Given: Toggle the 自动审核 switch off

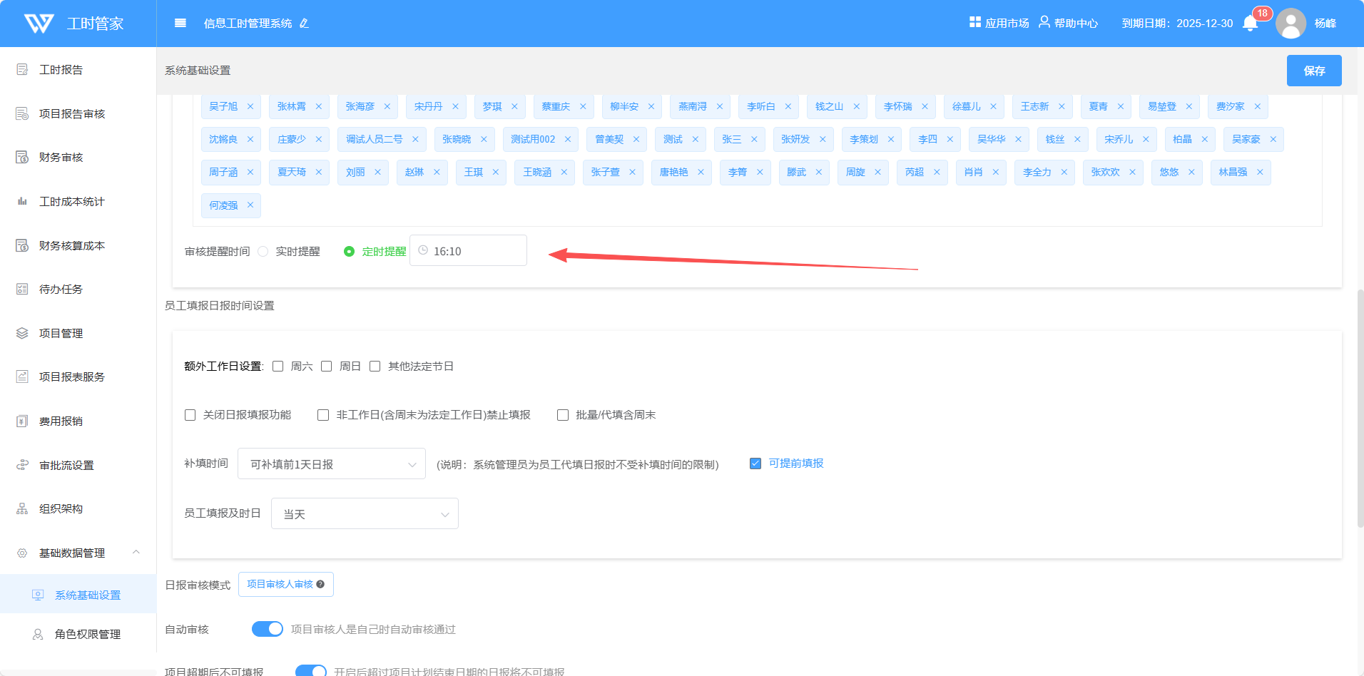Looking at the screenshot, I should click(x=268, y=629).
